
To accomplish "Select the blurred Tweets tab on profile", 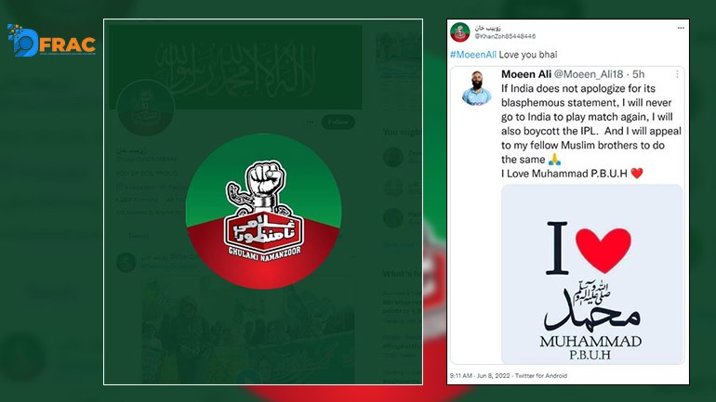I will coord(139,236).
